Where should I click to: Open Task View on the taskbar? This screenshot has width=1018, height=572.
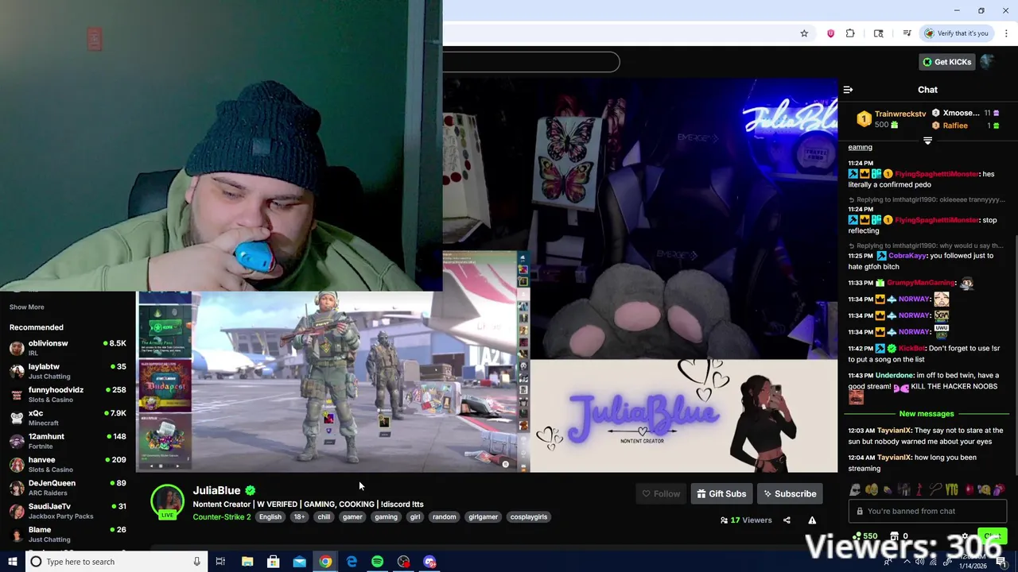click(220, 562)
